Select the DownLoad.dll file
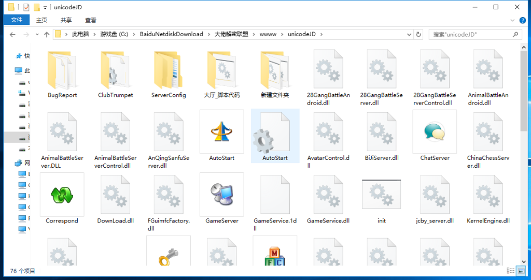 click(x=115, y=199)
